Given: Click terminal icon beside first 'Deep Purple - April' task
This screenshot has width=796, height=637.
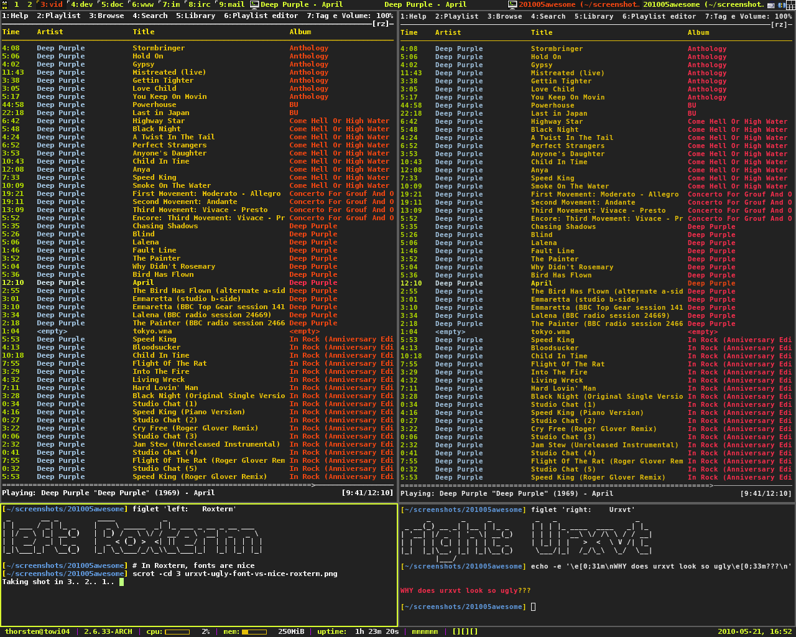Looking at the screenshot, I should [254, 4].
